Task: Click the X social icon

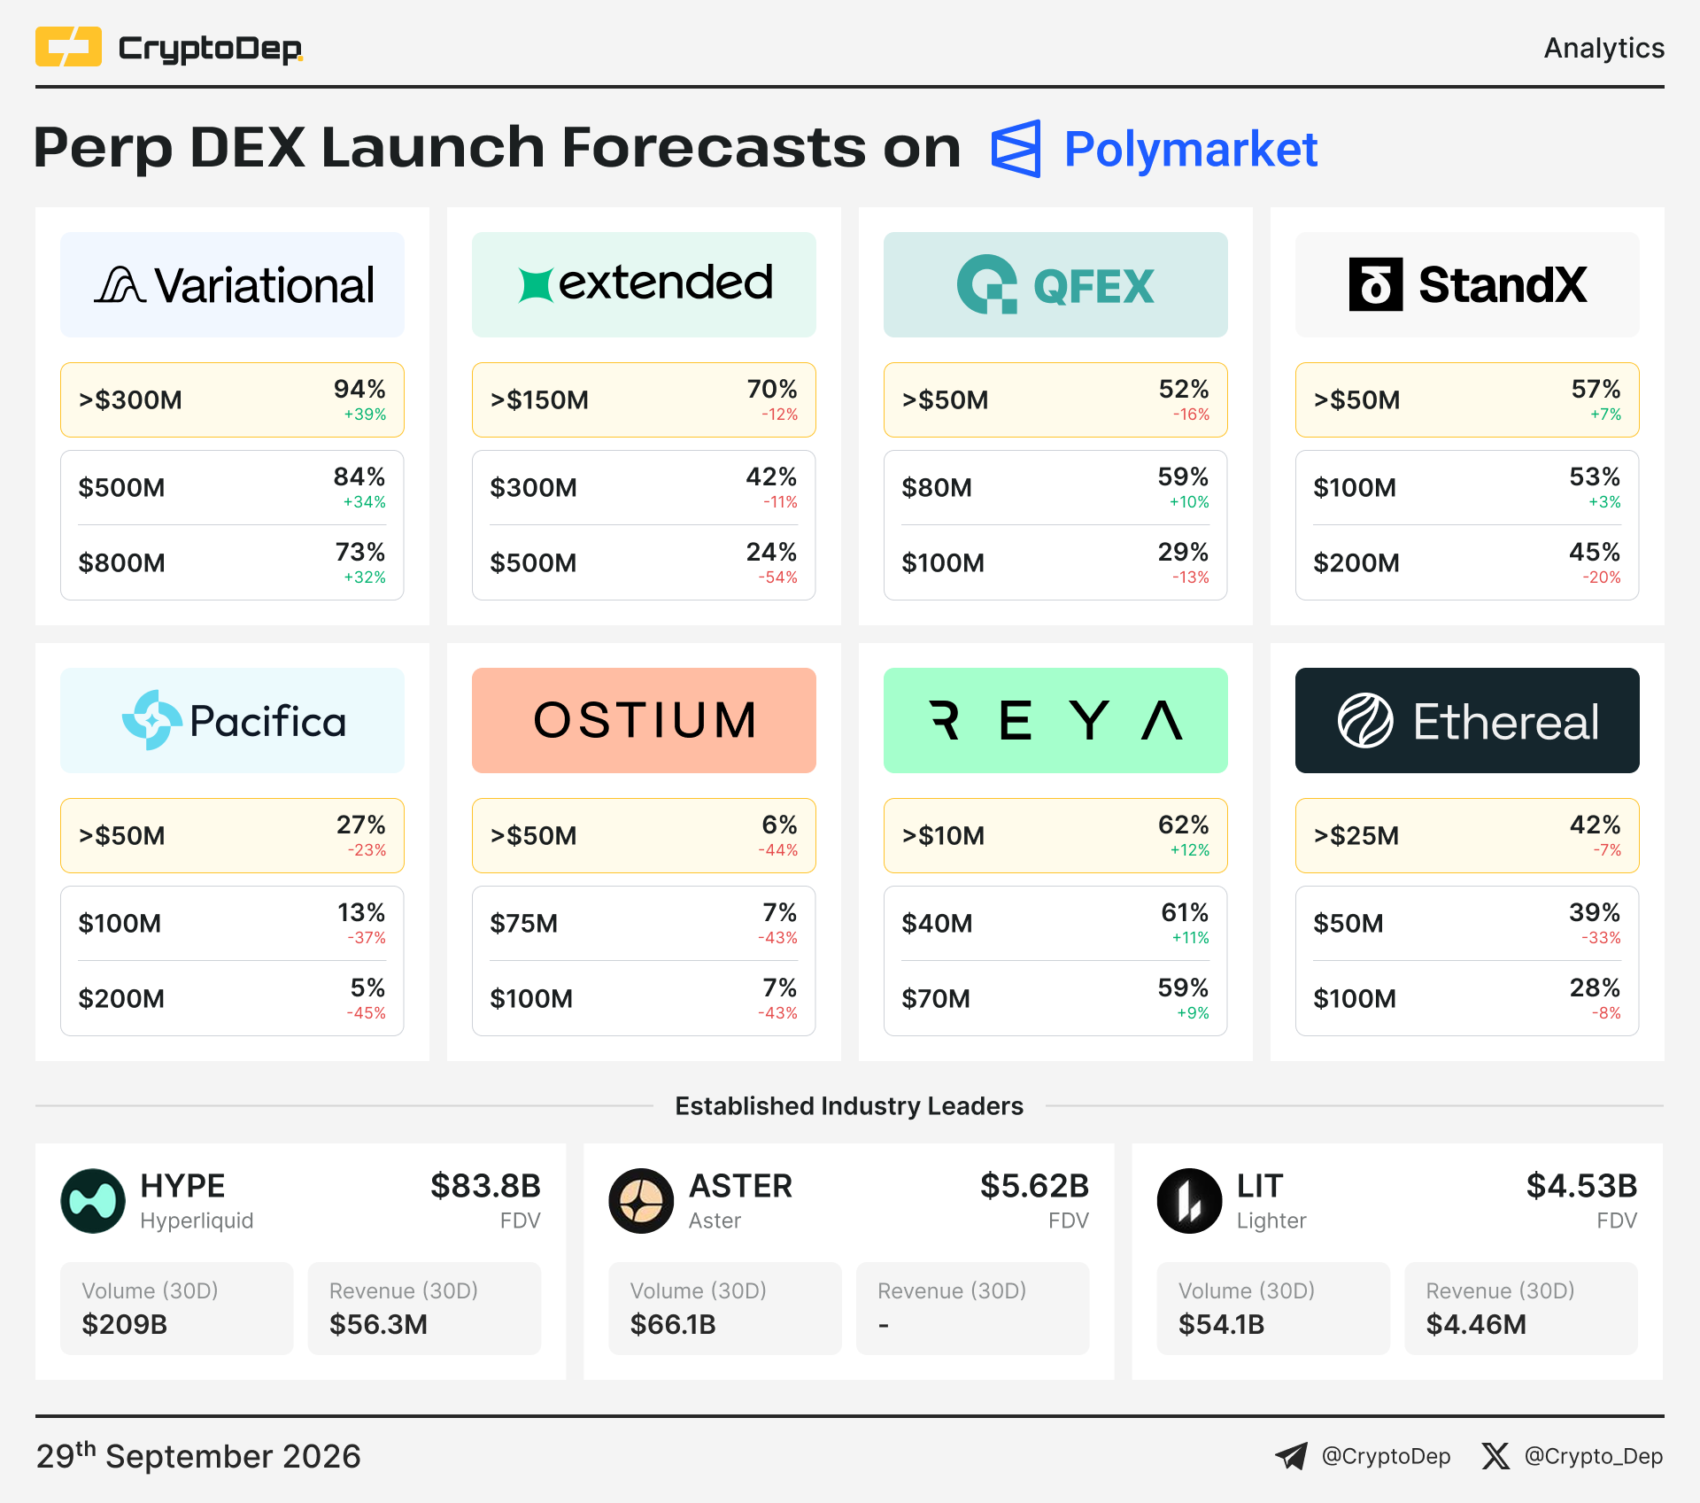Action: pyautogui.click(x=1495, y=1456)
